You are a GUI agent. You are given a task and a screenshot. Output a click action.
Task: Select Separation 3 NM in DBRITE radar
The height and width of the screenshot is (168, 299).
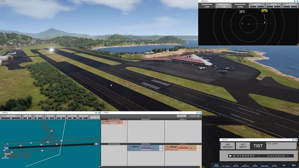click(206, 6)
